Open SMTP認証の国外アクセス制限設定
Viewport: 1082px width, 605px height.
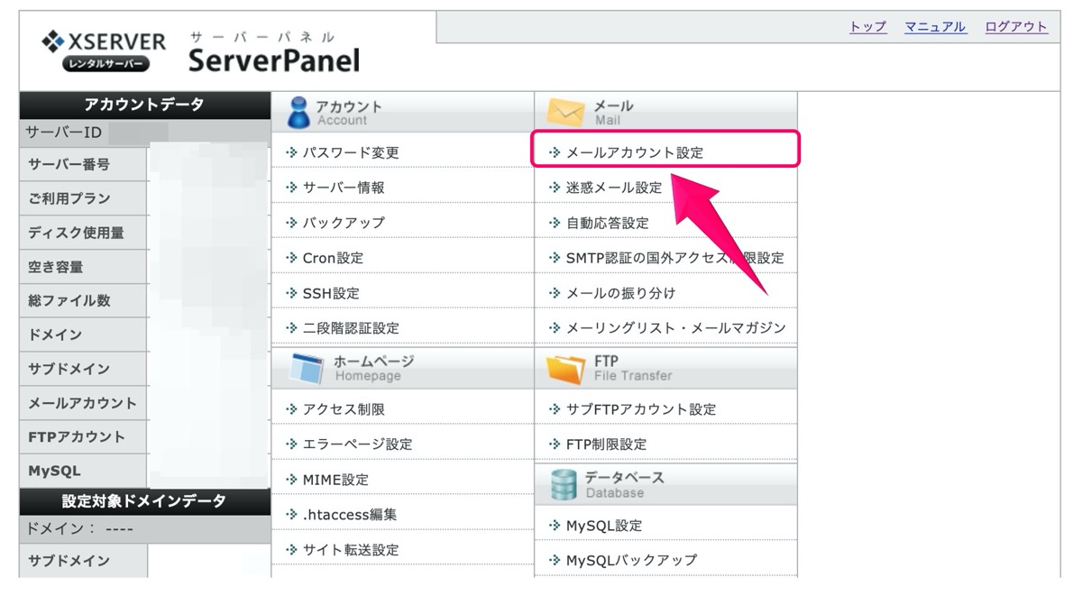(x=675, y=258)
